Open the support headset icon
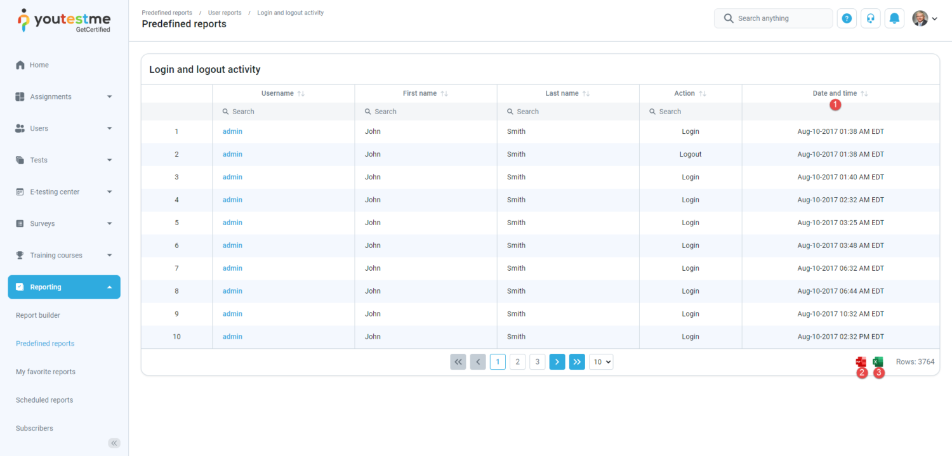952x456 pixels. pyautogui.click(x=870, y=18)
